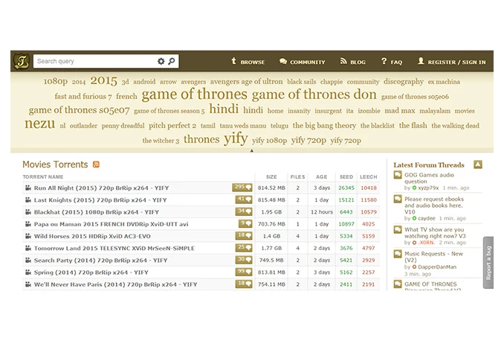Sort torrents by Files column
This screenshot has height=341, width=504.
[297, 176]
